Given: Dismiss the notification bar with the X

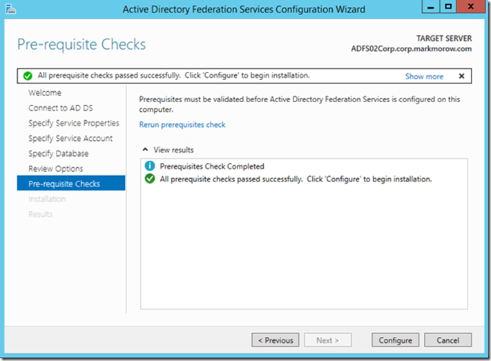Looking at the screenshot, I should click(461, 76).
